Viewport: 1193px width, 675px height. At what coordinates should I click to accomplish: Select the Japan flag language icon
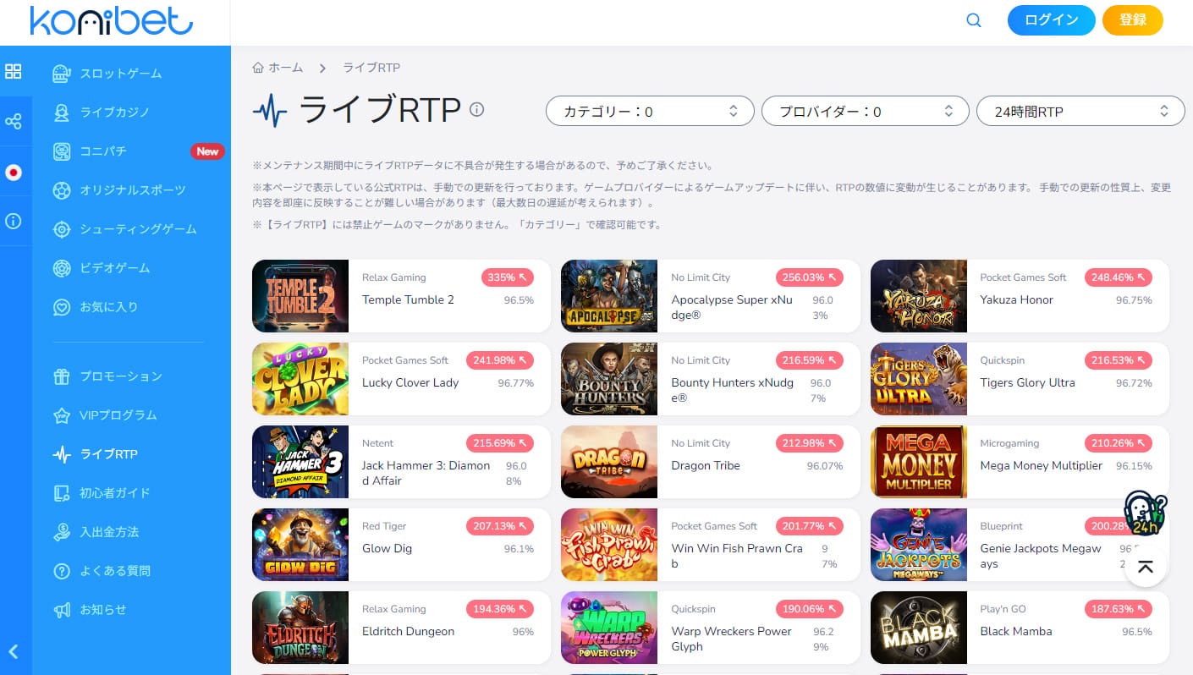coord(14,172)
